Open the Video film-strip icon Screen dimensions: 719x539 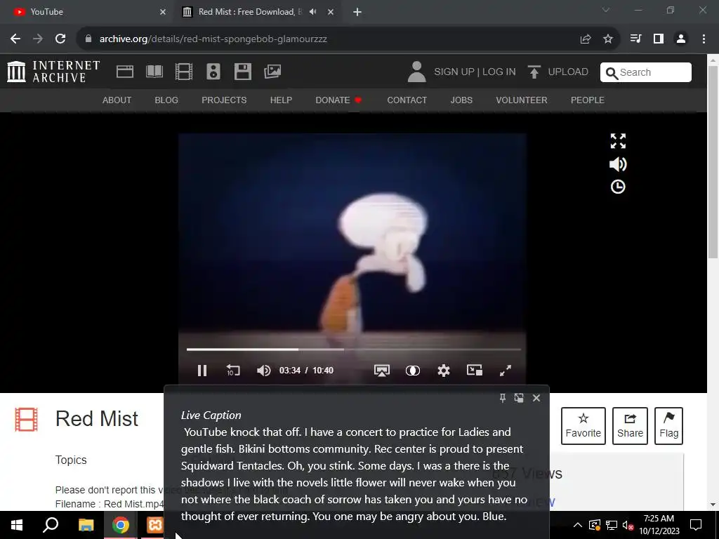(x=183, y=72)
